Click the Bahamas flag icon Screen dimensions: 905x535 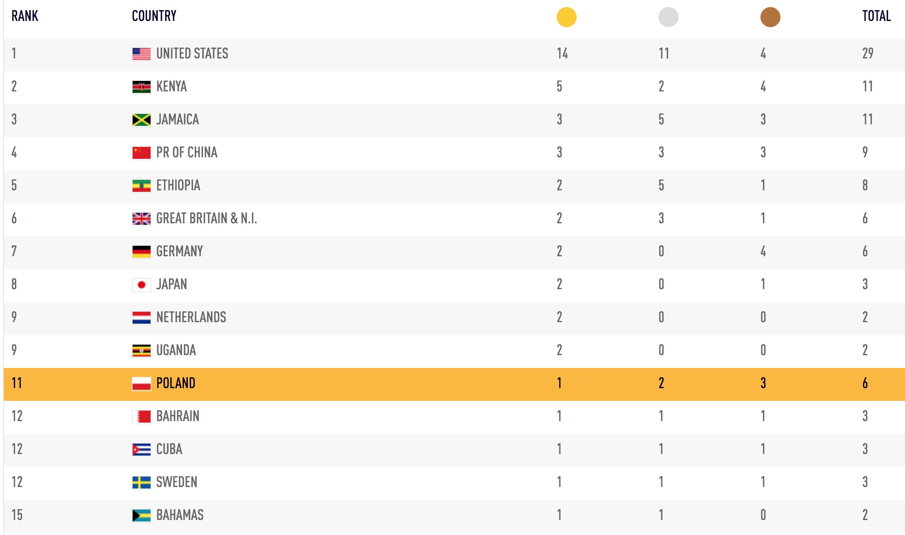click(x=142, y=516)
